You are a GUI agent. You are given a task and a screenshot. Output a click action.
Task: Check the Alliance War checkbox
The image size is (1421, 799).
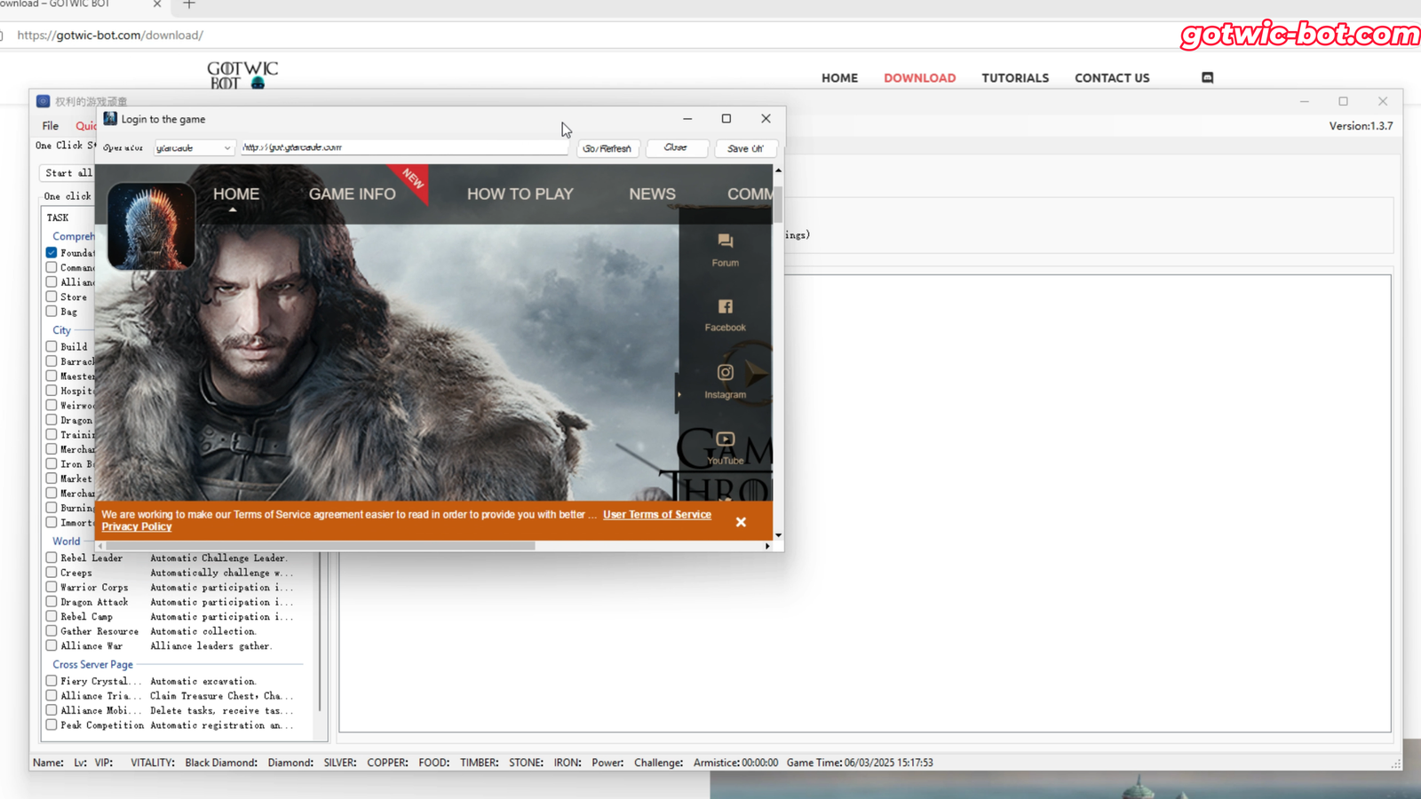[52, 646]
